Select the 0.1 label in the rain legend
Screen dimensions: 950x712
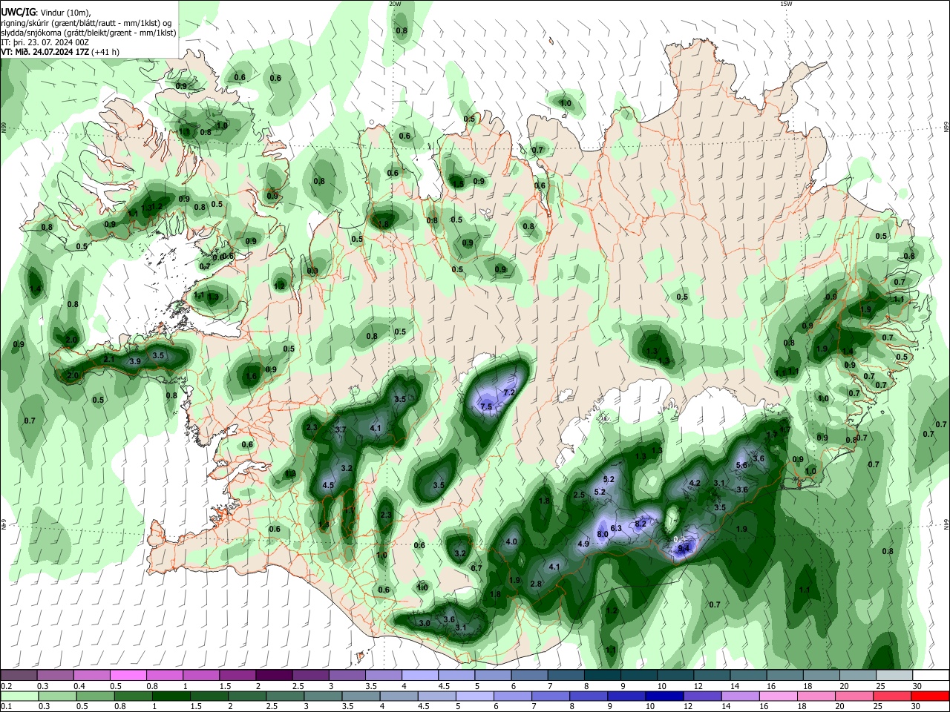point(5,706)
